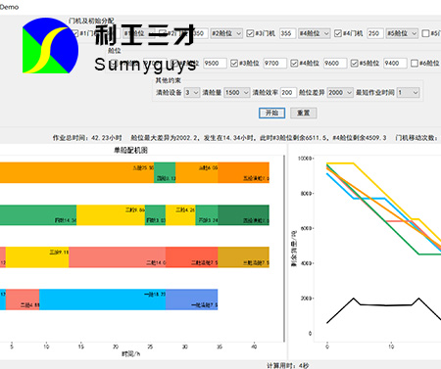Click the dark green segment in the second bar
This screenshot has height=369, width=441.
coord(243,215)
